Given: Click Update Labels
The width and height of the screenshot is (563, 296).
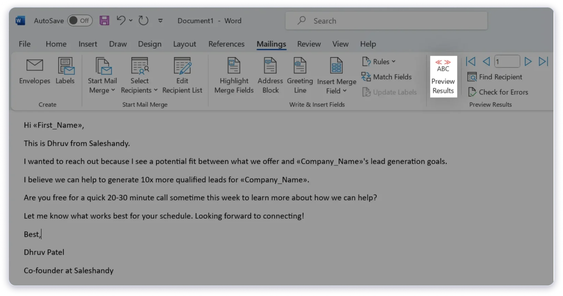Looking at the screenshot, I should tap(389, 92).
